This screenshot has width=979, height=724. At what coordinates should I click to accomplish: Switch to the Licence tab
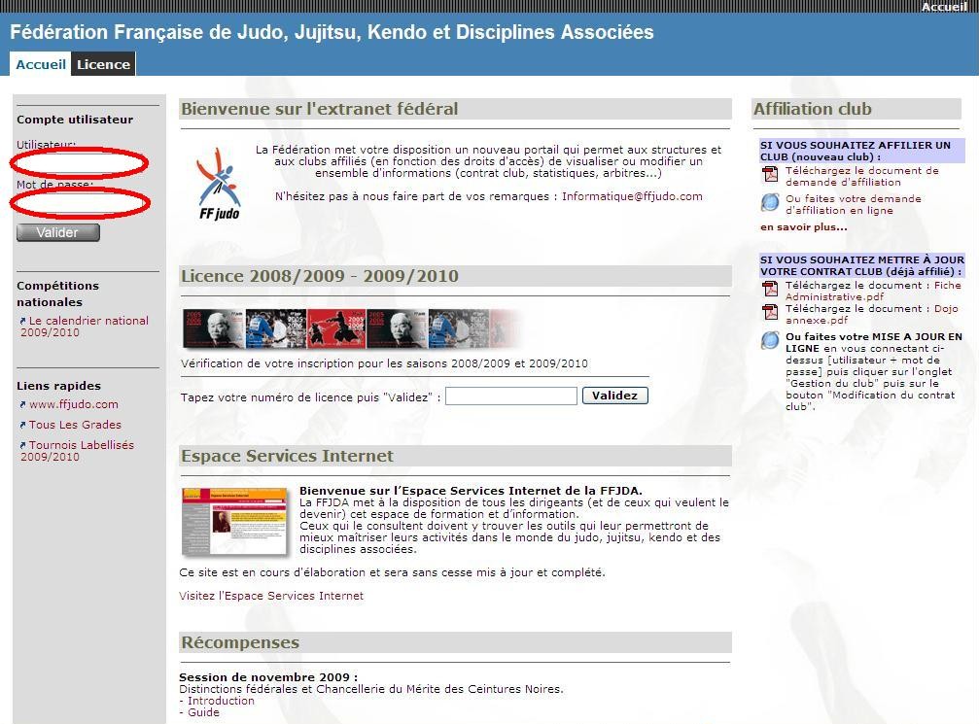click(103, 64)
